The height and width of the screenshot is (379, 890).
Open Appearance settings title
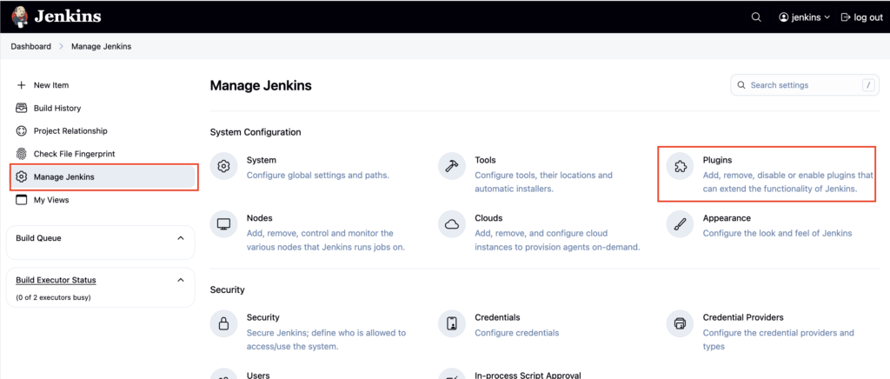point(727,218)
